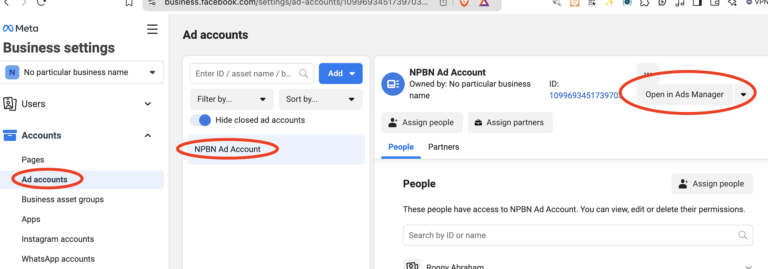Toggle Hide closed ad accounts switch
768x269 pixels.
(x=200, y=120)
